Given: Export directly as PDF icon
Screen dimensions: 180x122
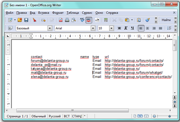Looking at the screenshot, I should point(61,20).
